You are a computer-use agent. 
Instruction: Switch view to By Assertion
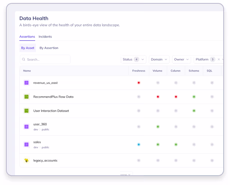point(49,48)
